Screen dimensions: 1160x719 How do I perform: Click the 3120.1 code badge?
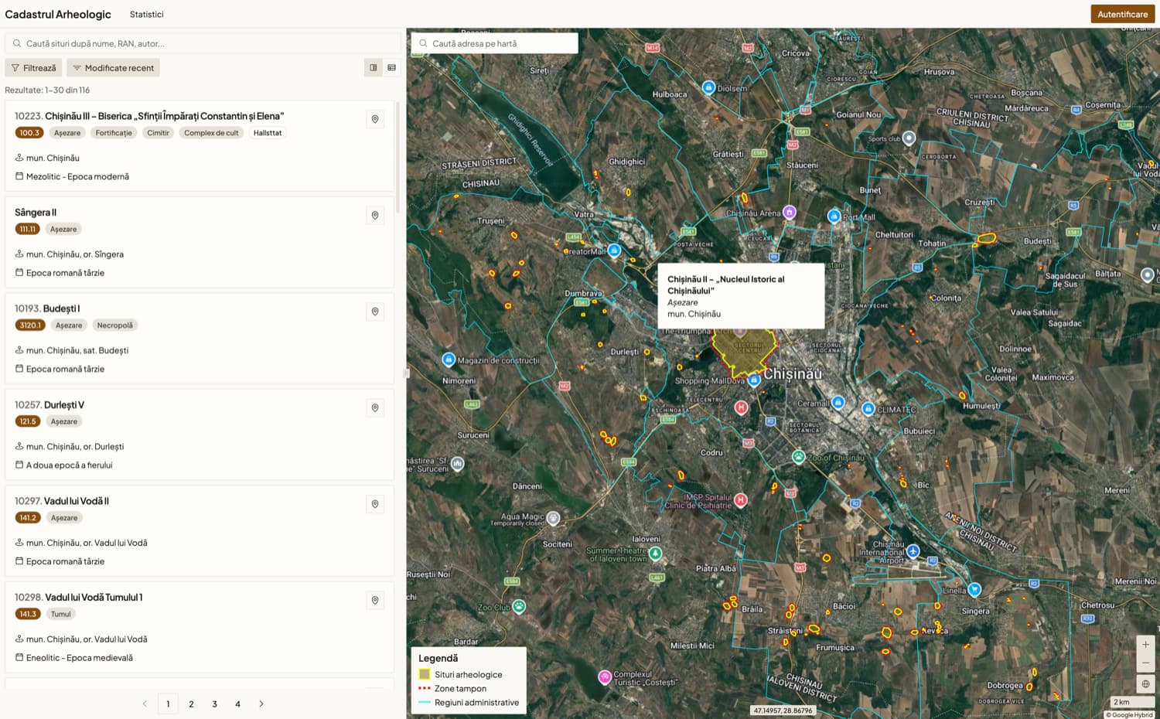pos(30,325)
